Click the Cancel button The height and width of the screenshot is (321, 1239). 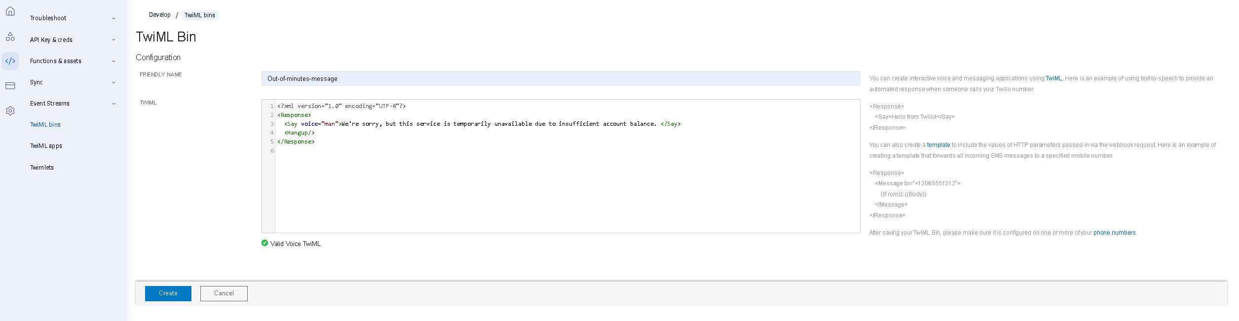[224, 293]
